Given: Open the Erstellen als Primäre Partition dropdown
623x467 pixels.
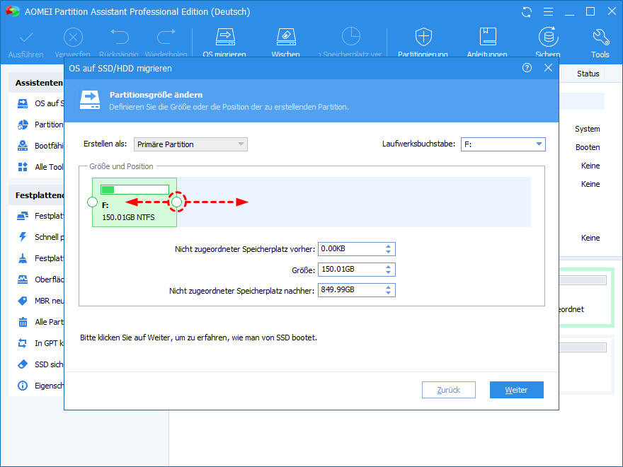Looking at the screenshot, I should click(x=190, y=144).
